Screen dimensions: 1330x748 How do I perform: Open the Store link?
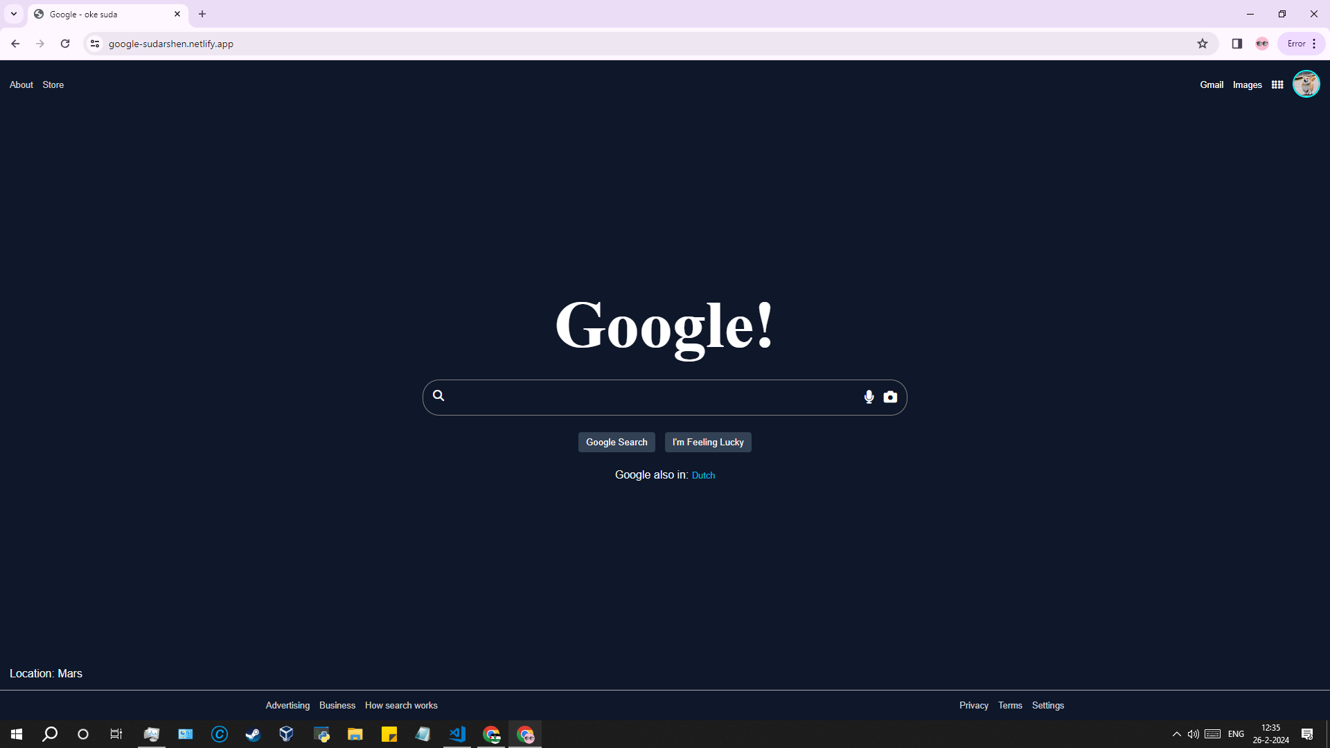53,84
